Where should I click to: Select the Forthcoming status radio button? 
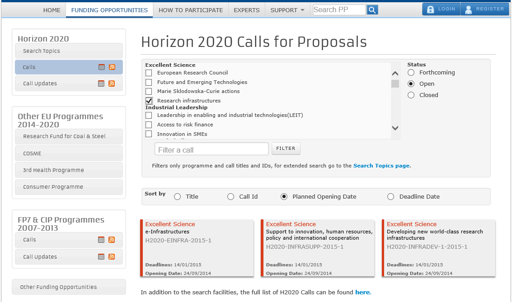tap(411, 72)
